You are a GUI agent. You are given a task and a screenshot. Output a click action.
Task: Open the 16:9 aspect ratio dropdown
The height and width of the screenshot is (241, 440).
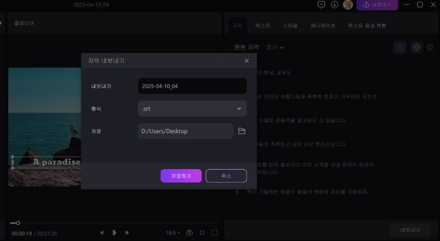pos(173,233)
